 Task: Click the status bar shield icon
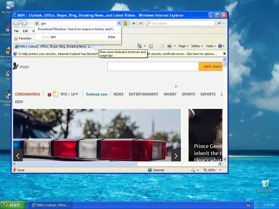(x=14, y=170)
